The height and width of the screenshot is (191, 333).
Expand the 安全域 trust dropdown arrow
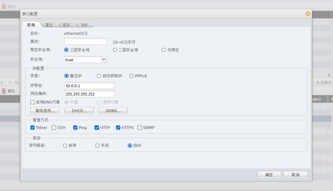point(103,59)
